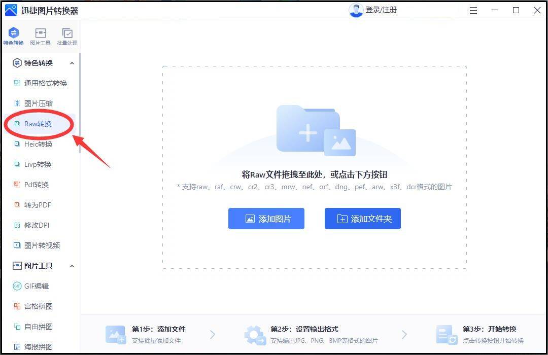Open the GIF编辑 tool
The height and width of the screenshot is (355, 548).
click(x=36, y=286)
